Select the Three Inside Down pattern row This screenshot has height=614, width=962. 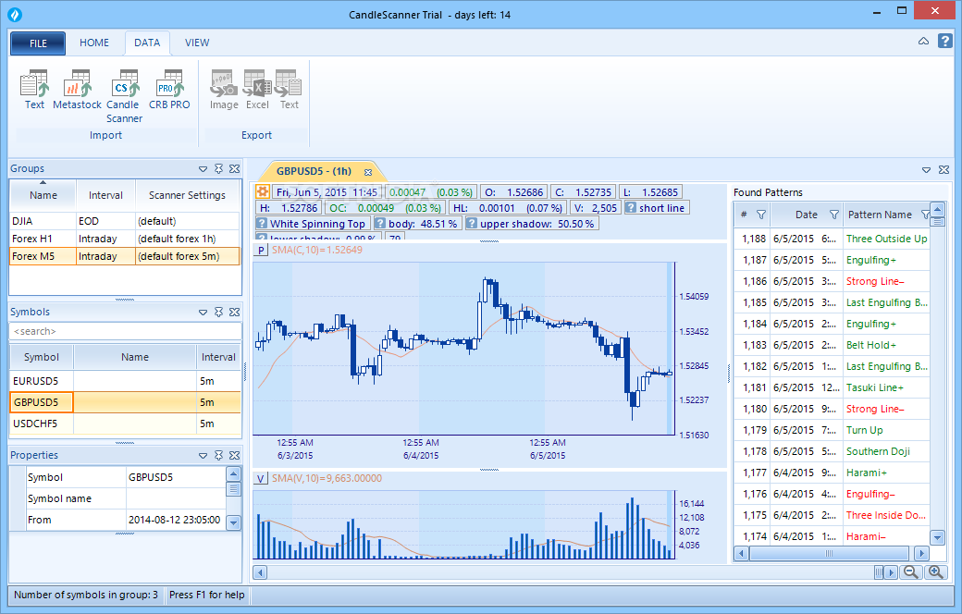(832, 515)
